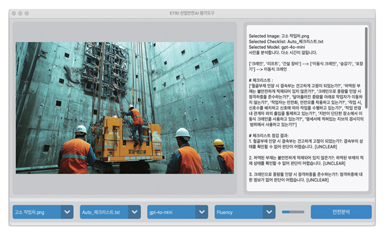
Task: Click chevron arrow beside Auto_체크리스트.txt
Action: [134, 212]
